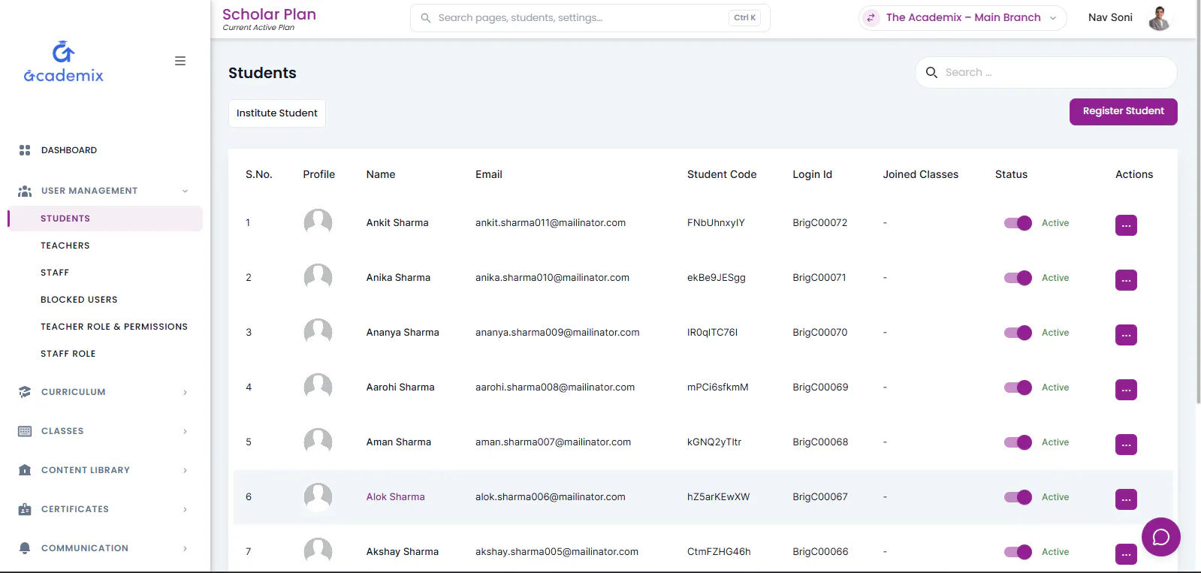Open Staff Role in sidebar
The height and width of the screenshot is (573, 1201).
click(68, 354)
